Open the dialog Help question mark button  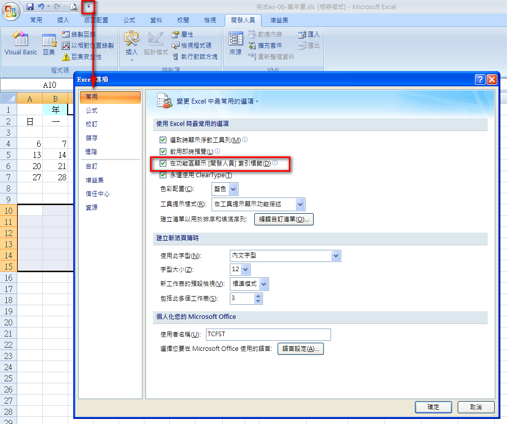480,79
